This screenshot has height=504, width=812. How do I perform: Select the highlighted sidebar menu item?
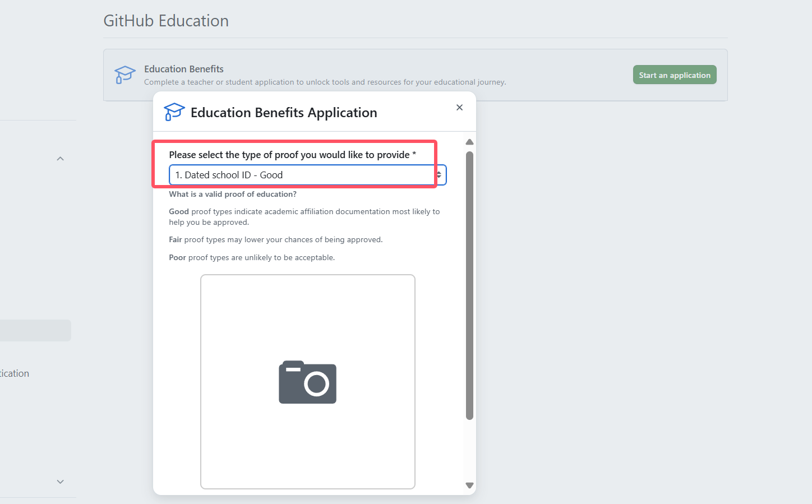coord(35,331)
